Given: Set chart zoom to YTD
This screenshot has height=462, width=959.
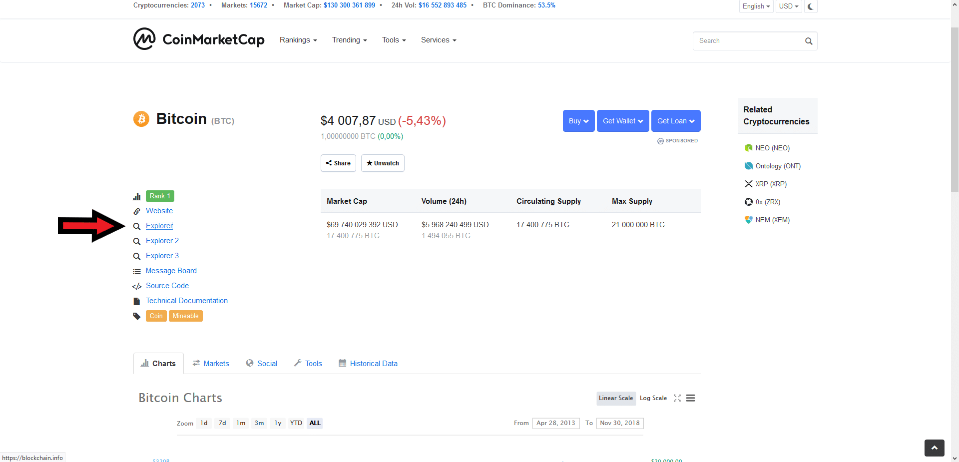Looking at the screenshot, I should coord(296,423).
